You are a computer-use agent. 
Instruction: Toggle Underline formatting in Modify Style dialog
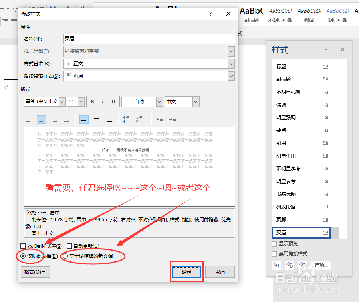tap(113, 102)
